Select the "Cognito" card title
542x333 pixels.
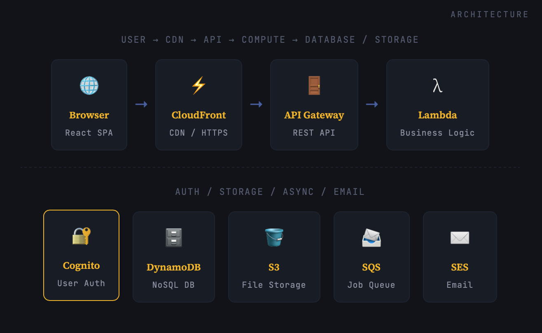(x=81, y=266)
